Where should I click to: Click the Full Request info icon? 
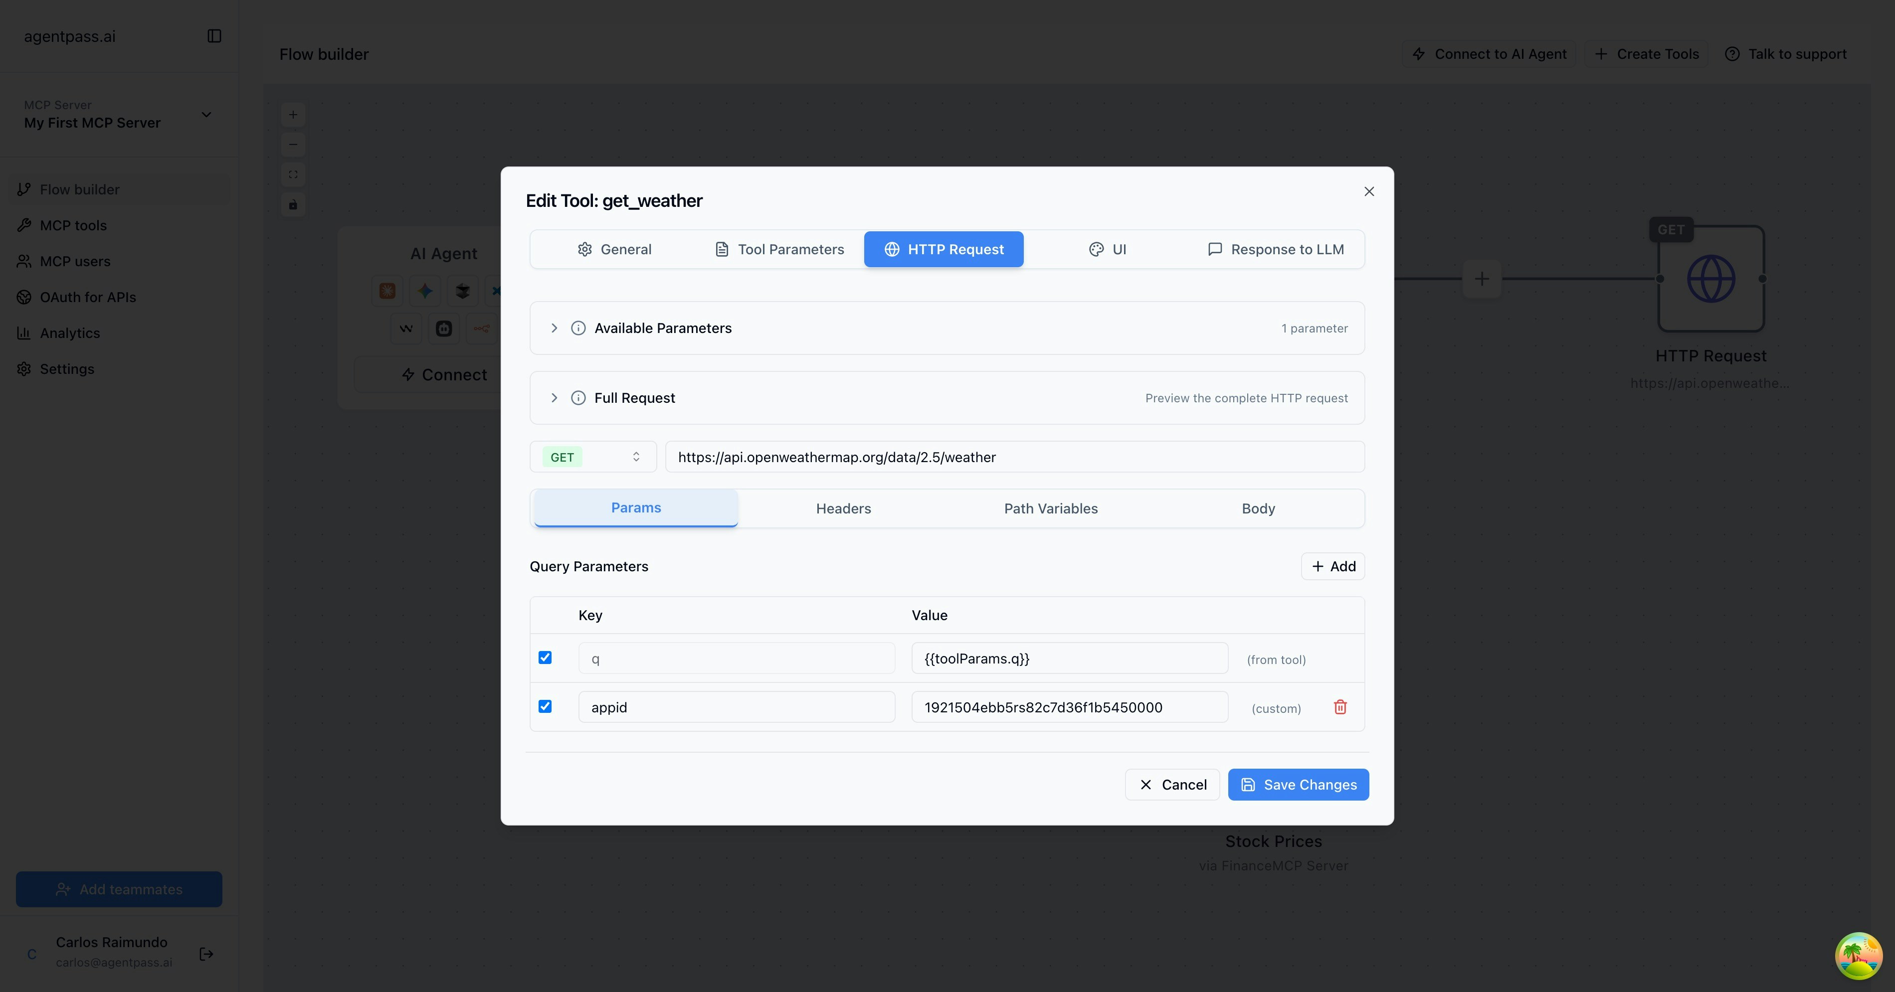point(578,398)
